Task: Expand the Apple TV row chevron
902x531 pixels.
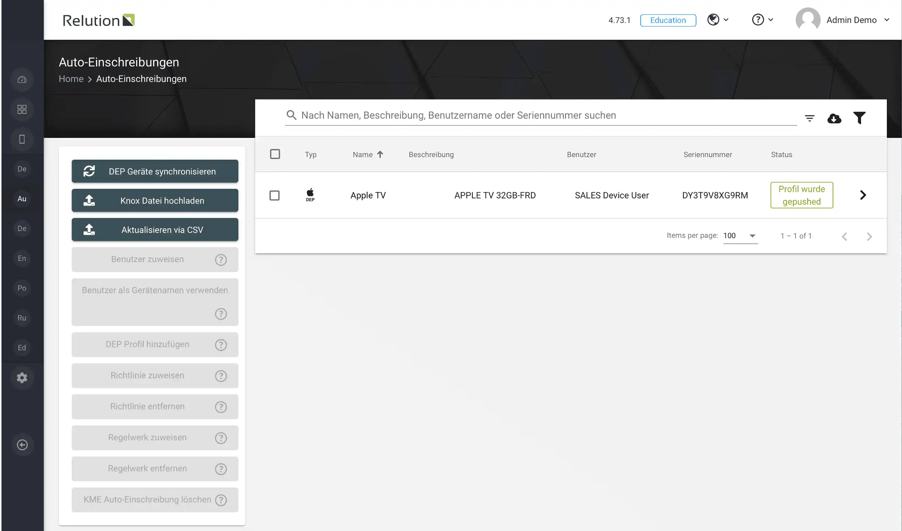Action: tap(863, 195)
